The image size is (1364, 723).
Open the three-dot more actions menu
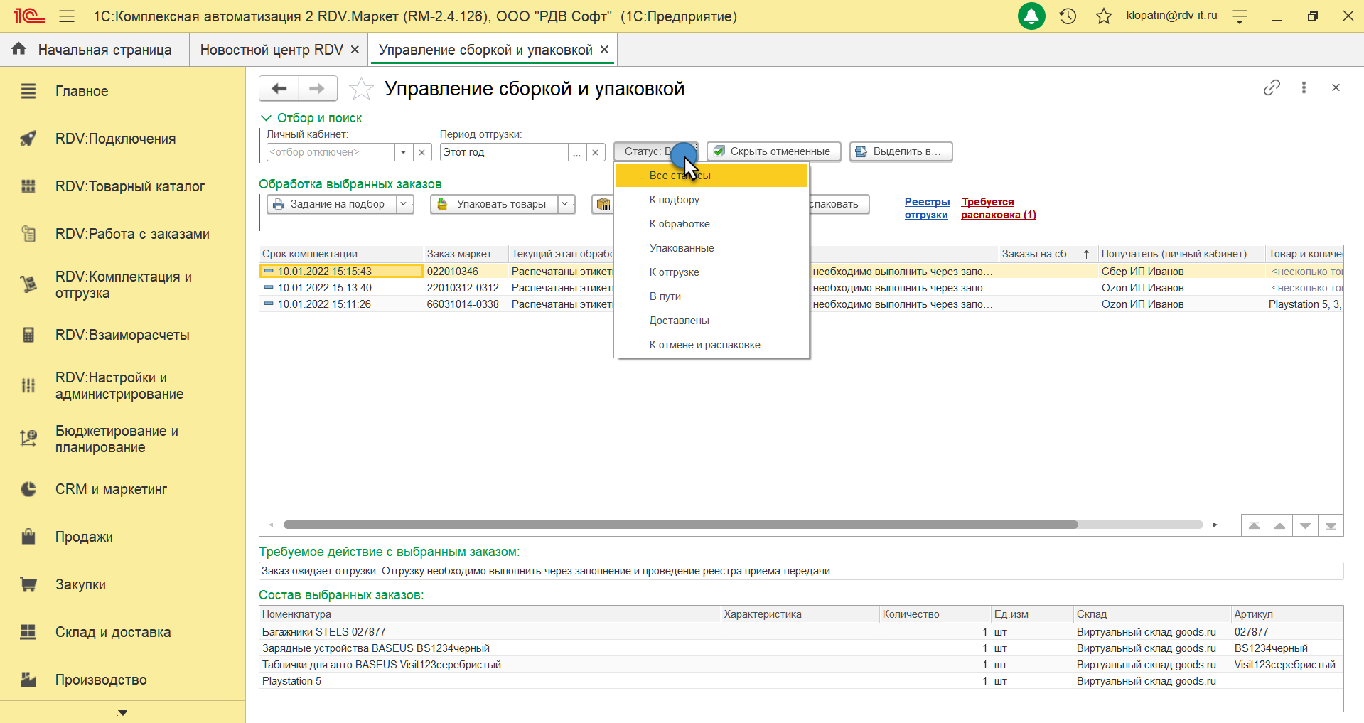coord(1304,87)
